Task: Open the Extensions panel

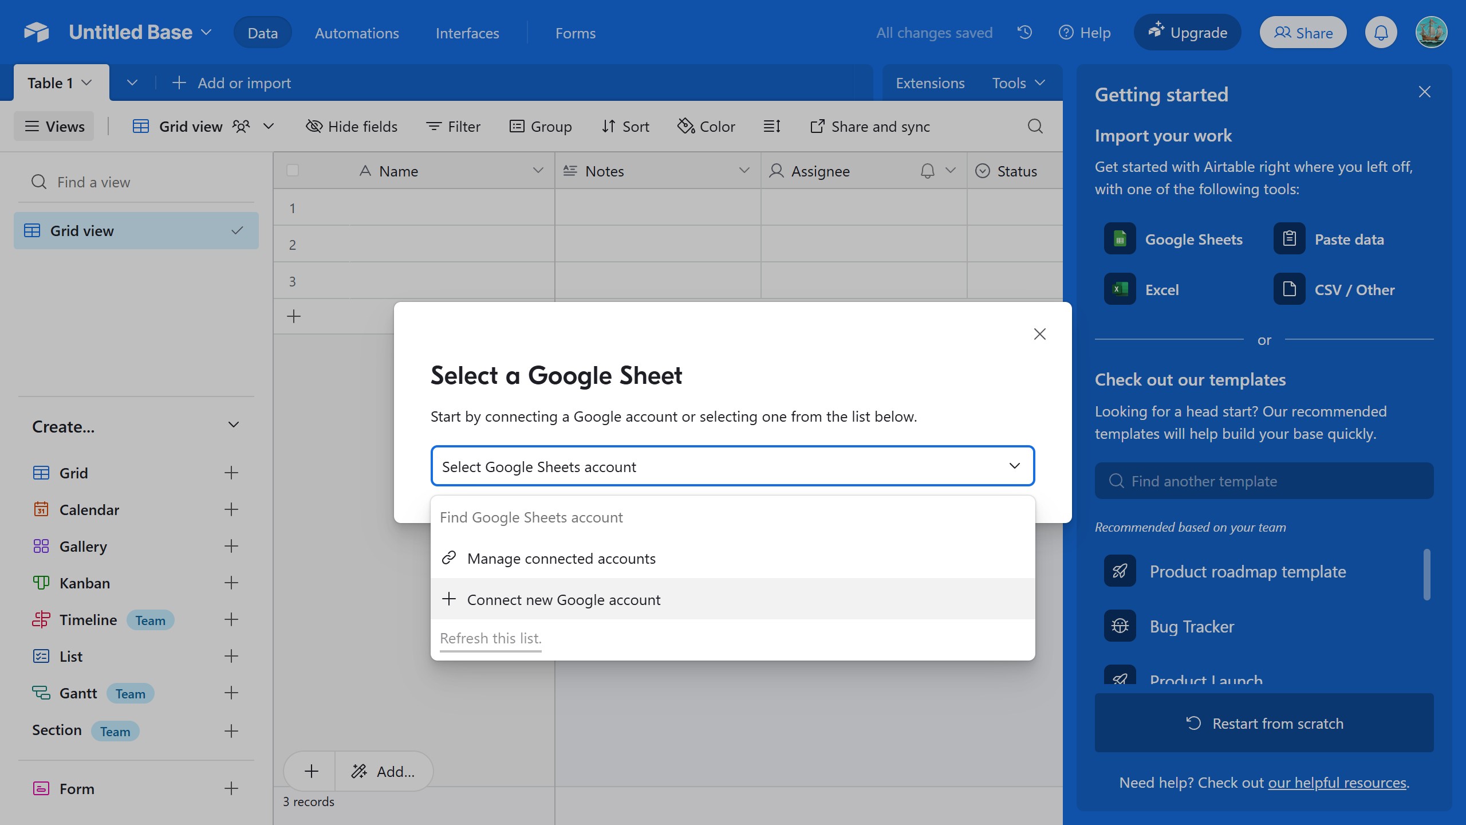Action: 930,83
